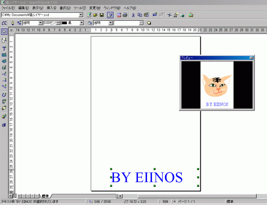
Task: Open the Zoom tool flyout
Action: [x=4, y=40]
